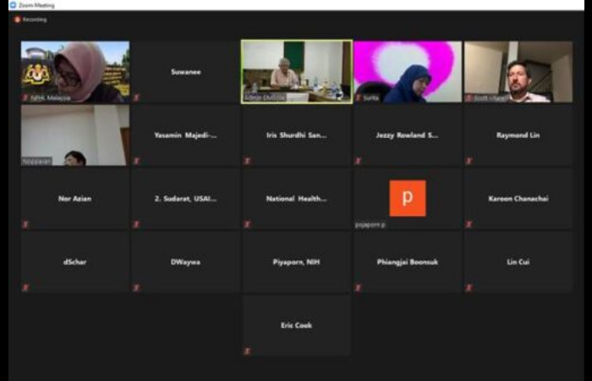Click the name 'Jezzy Rowland S...'
This screenshot has width=592, height=381.
pyautogui.click(x=408, y=135)
